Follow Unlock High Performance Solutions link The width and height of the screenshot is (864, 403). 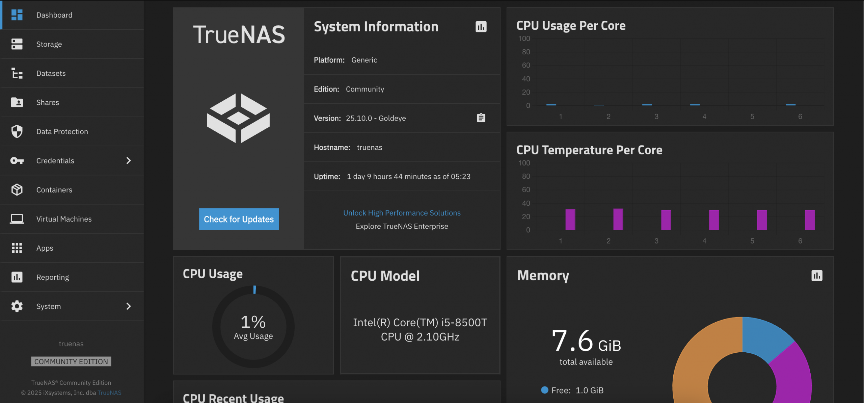tap(402, 213)
